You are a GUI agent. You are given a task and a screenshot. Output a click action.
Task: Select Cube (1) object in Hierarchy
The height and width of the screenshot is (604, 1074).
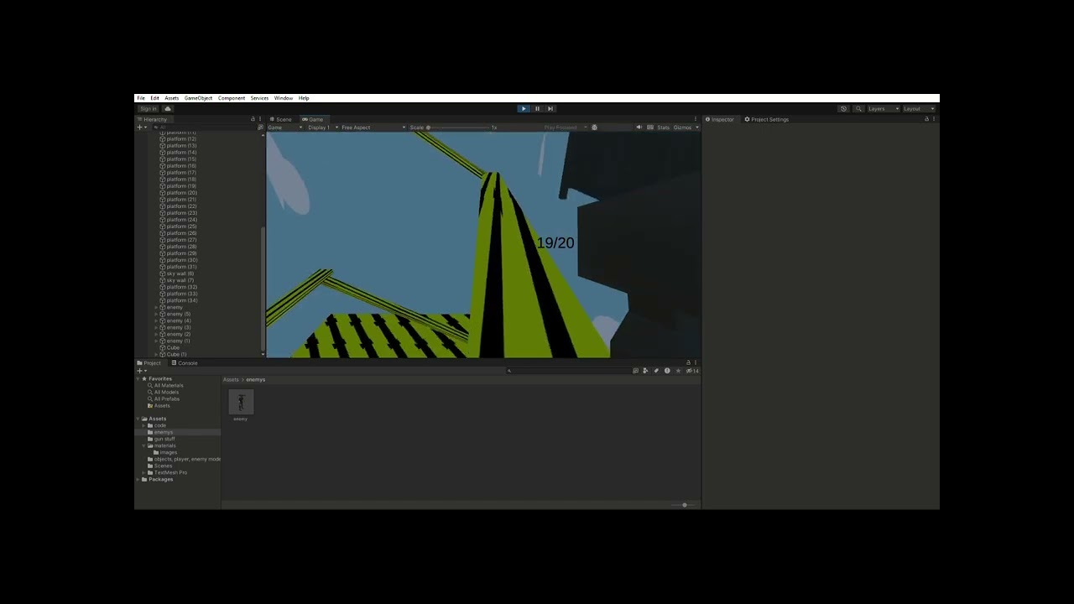177,354
